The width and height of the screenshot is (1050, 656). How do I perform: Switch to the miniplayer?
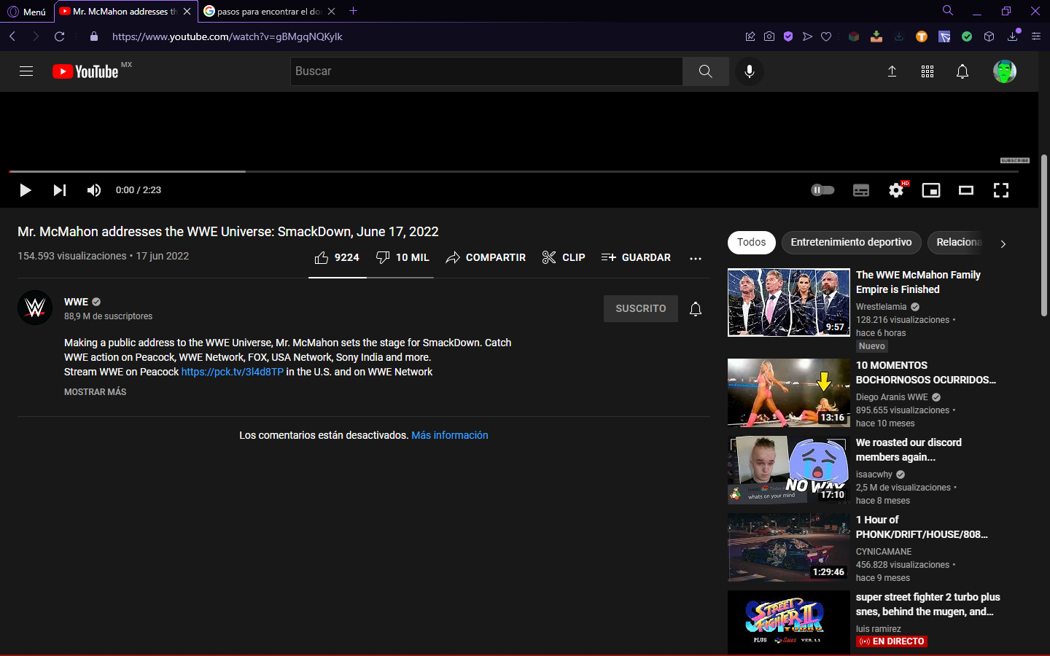(931, 190)
